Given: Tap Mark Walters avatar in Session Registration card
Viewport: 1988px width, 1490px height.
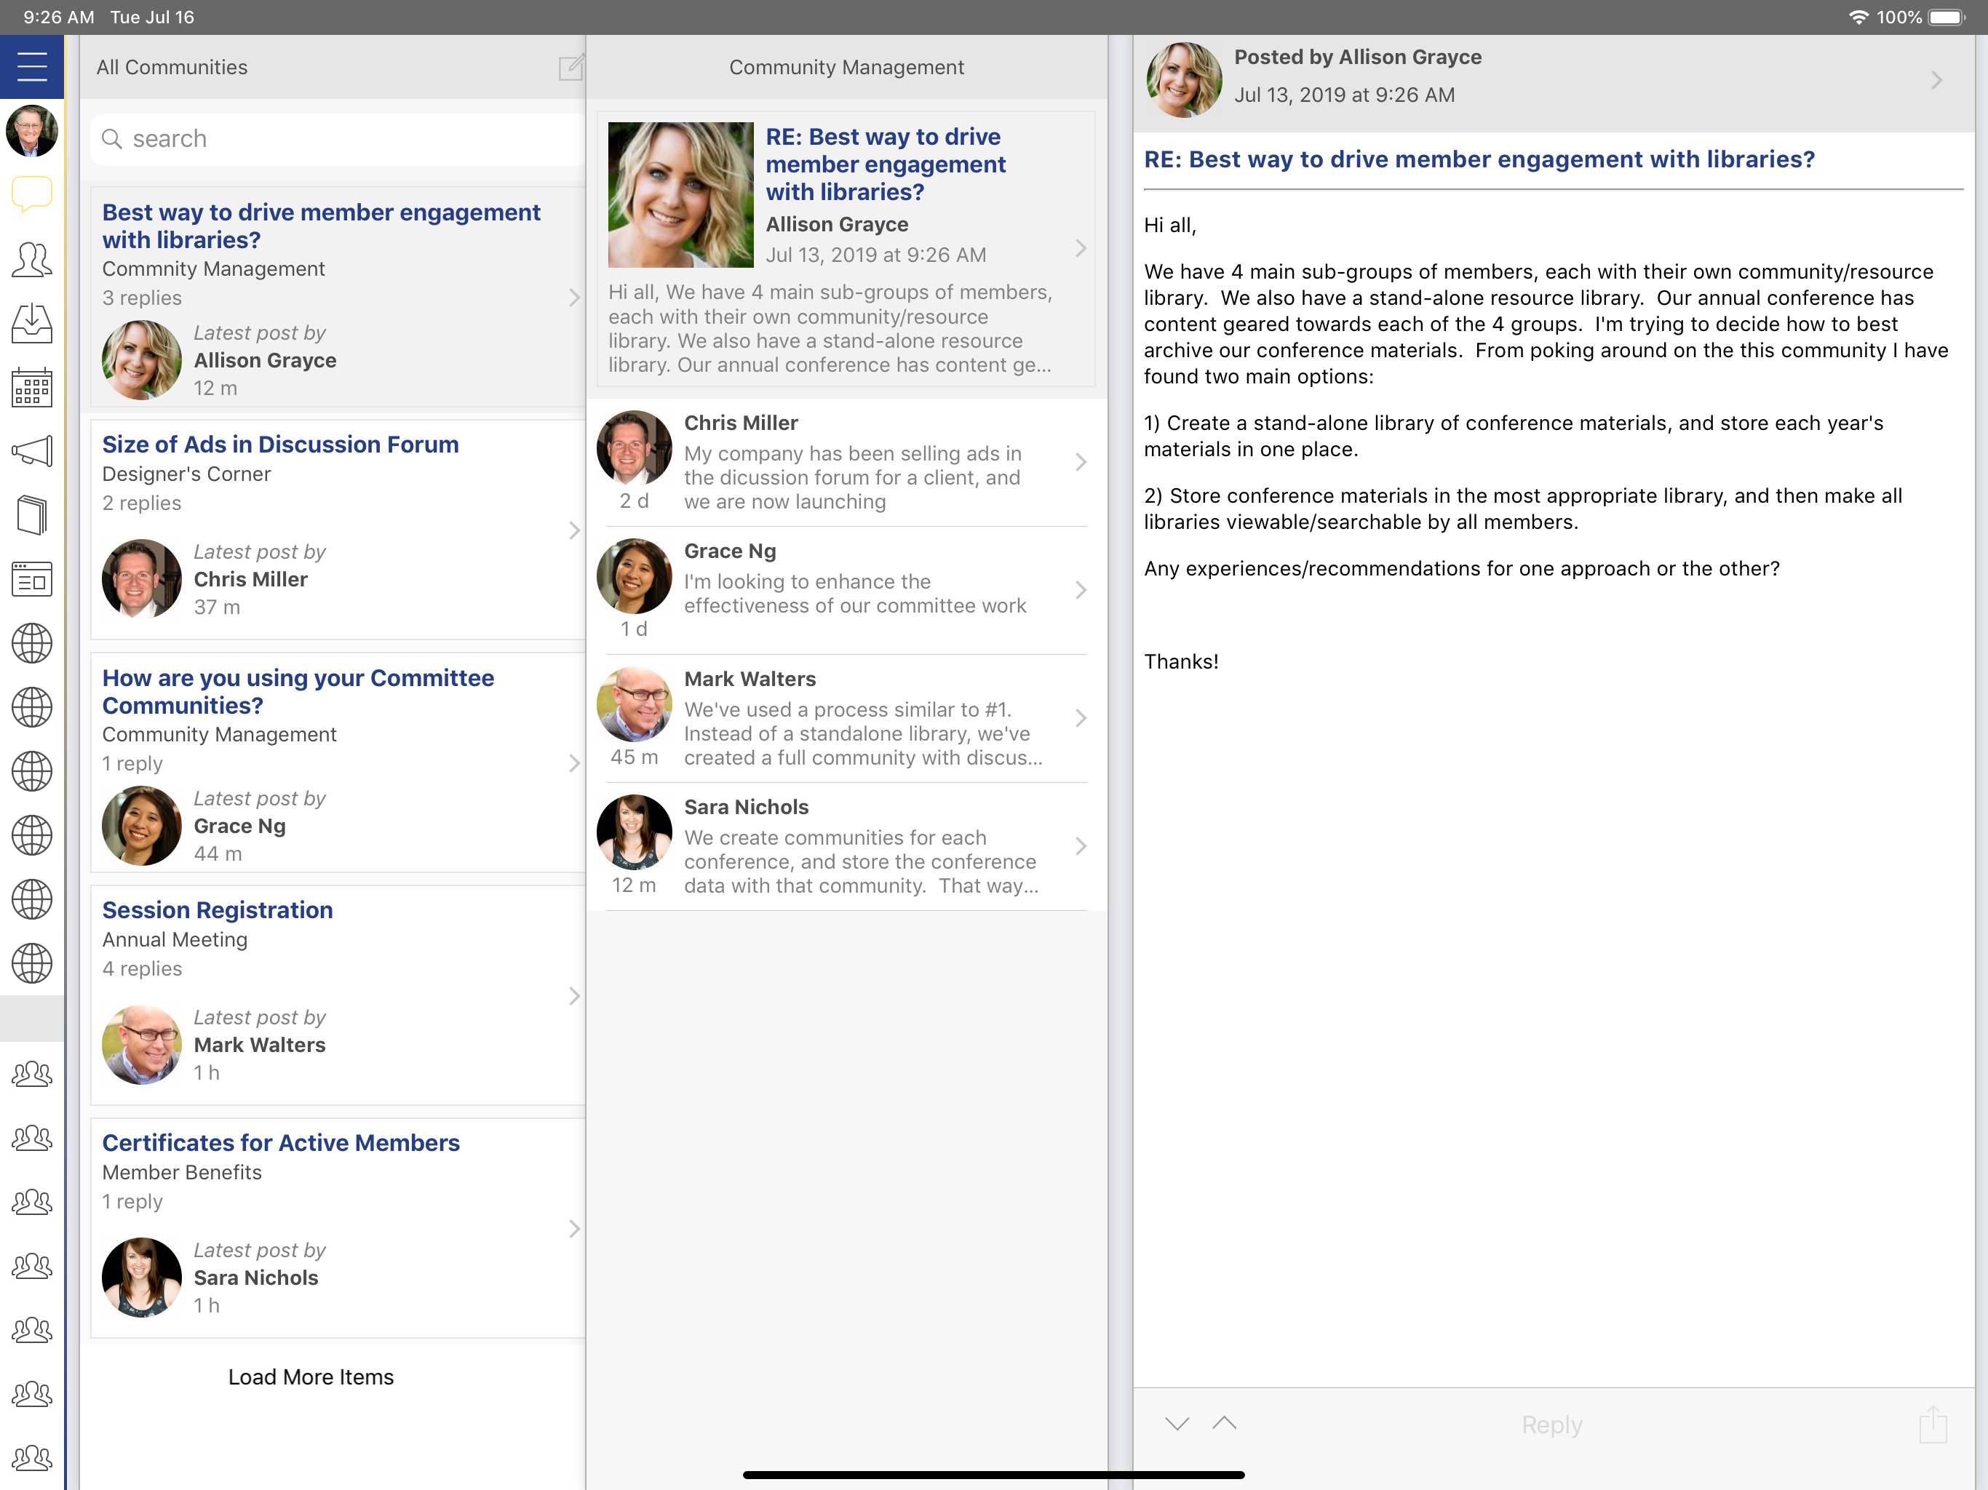Looking at the screenshot, I should 141,1044.
